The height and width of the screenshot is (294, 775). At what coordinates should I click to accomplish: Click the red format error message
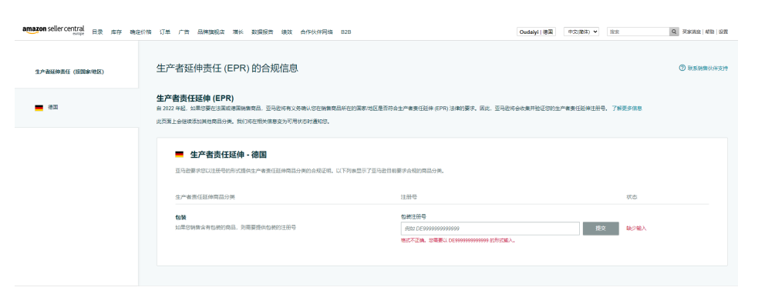[x=458, y=241]
